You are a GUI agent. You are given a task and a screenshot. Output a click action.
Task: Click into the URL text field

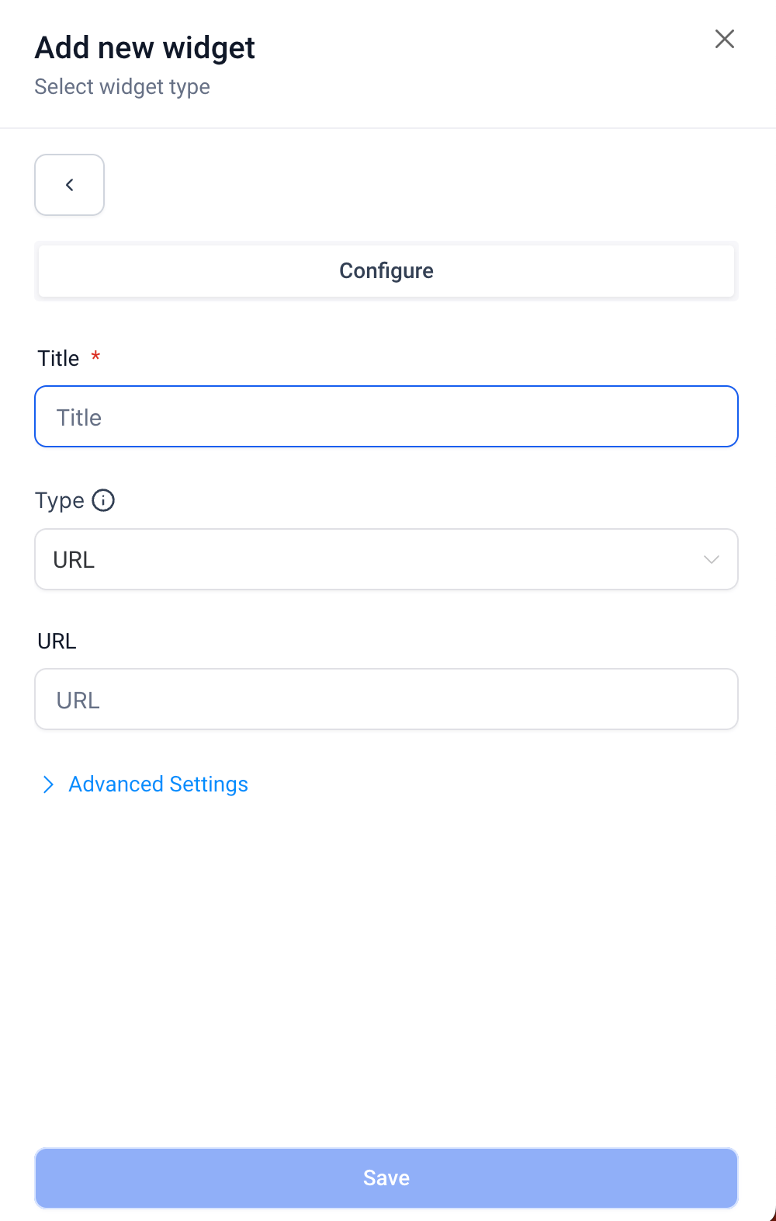[386, 700]
